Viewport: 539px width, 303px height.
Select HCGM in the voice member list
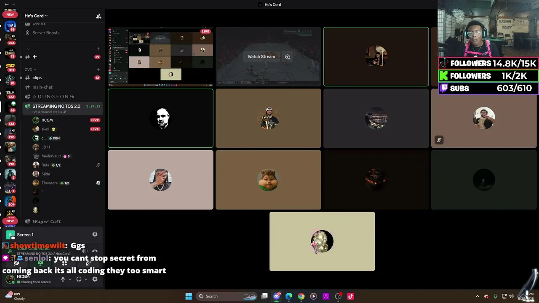[x=67, y=120]
